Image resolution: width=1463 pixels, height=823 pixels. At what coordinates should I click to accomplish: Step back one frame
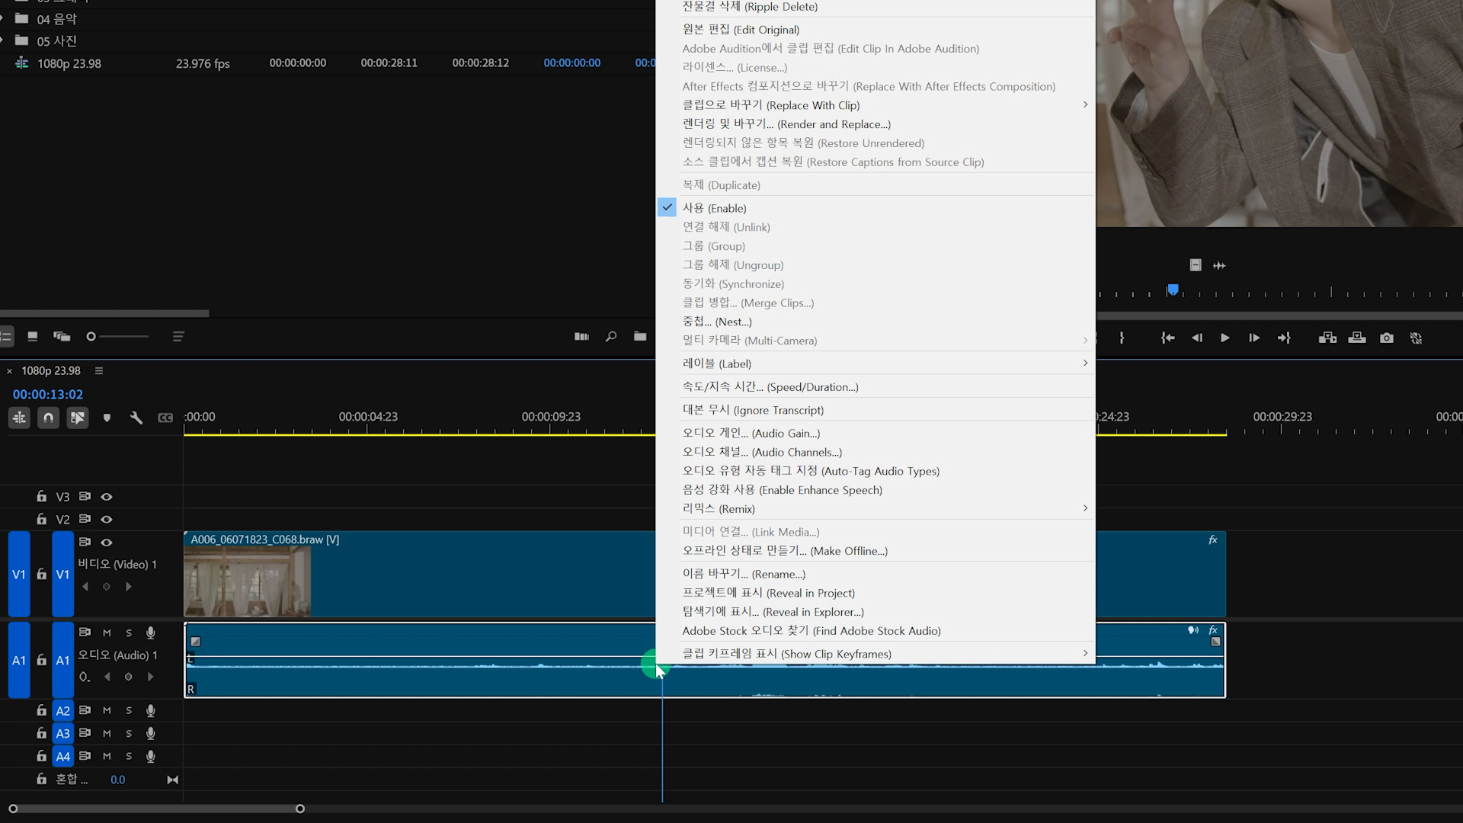click(1196, 338)
